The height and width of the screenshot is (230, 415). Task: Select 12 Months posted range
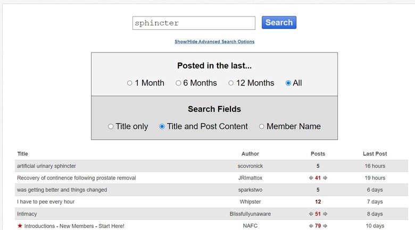231,83
